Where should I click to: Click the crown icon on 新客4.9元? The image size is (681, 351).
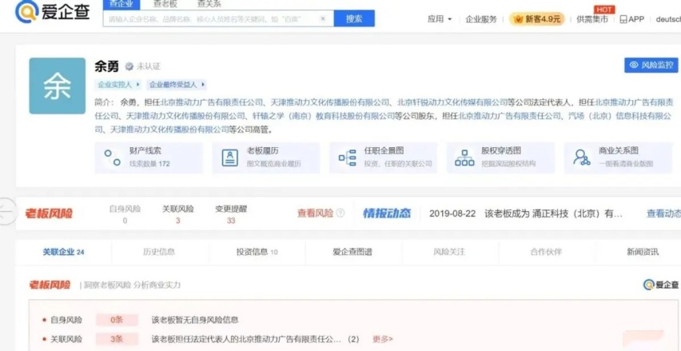[x=518, y=19]
